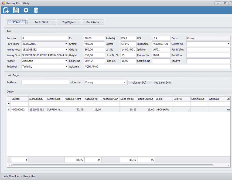Click the Top Sarım (F5) button

pos(162,82)
